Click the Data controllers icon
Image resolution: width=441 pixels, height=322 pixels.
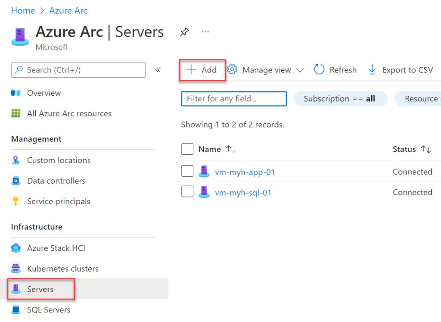[x=16, y=181]
